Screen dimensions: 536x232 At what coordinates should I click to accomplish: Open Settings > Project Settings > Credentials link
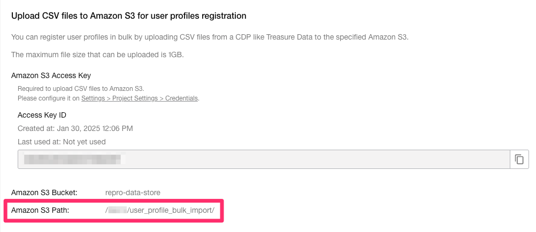coord(140,98)
